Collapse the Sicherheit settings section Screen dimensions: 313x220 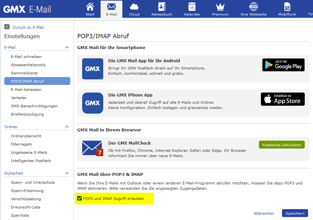[67, 173]
